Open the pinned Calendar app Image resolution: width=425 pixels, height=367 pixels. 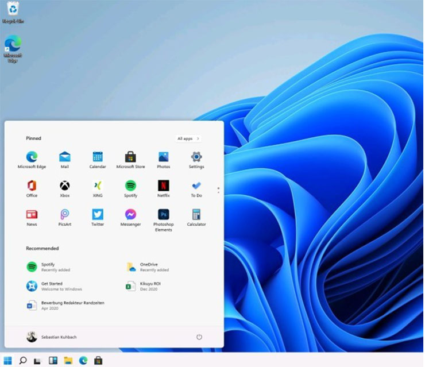(98, 160)
